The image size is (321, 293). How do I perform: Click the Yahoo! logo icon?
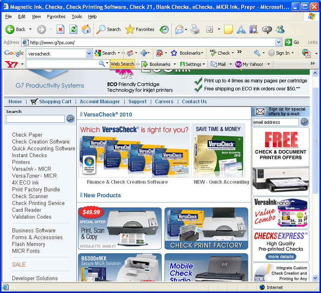pos(11,64)
